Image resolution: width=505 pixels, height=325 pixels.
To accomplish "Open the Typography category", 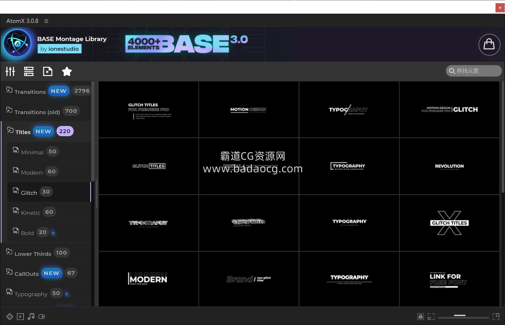I will (46, 293).
